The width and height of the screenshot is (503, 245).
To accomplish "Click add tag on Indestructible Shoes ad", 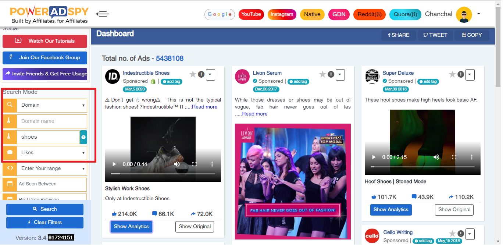I will click(x=171, y=82).
